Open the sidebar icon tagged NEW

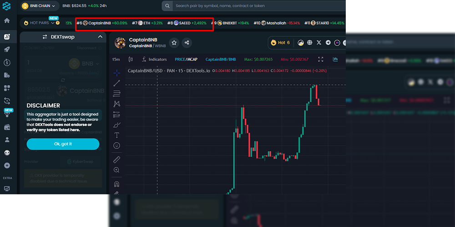pyautogui.click(x=7, y=114)
